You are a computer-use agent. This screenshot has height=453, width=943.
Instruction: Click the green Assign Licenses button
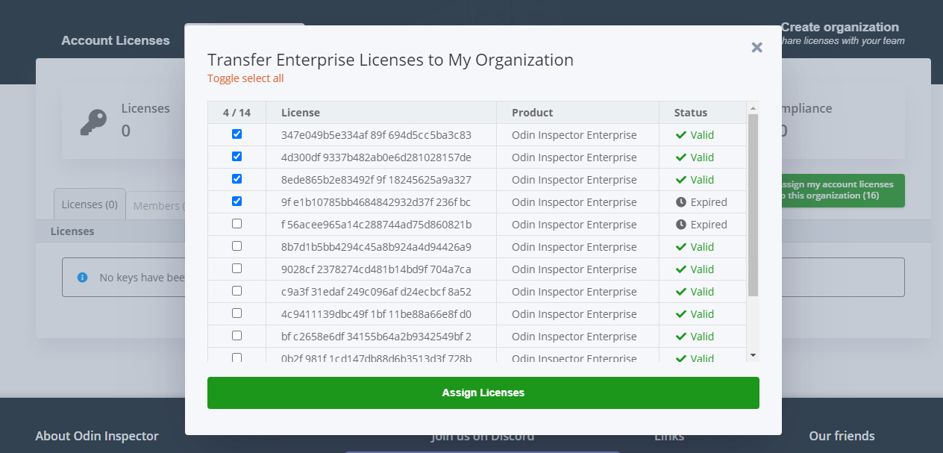point(483,393)
